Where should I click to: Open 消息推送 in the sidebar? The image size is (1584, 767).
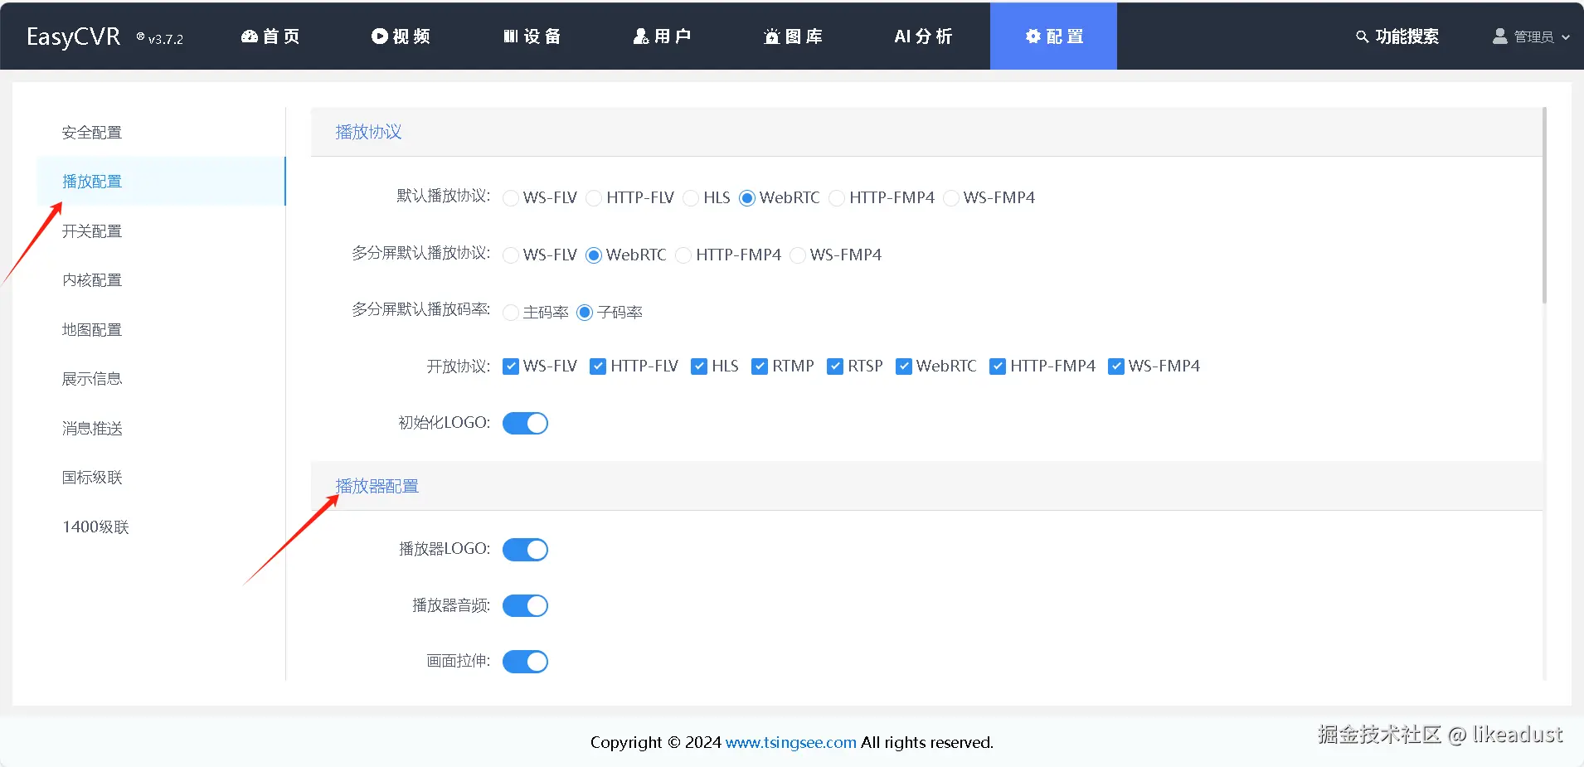(x=92, y=429)
